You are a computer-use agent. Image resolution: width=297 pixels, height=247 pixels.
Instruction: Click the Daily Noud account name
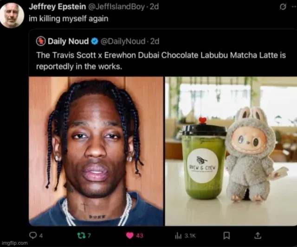[x=68, y=41]
